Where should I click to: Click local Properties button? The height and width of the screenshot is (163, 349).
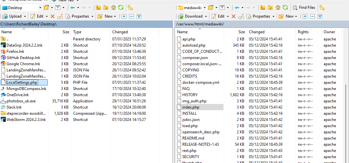point(78,16)
